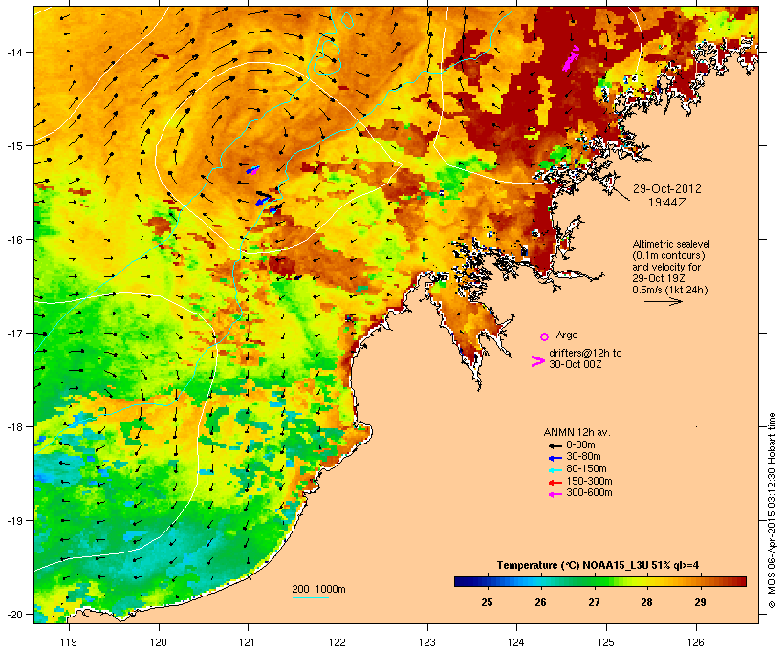Click the longitude label 124
784x650 pixels.
tap(516, 642)
